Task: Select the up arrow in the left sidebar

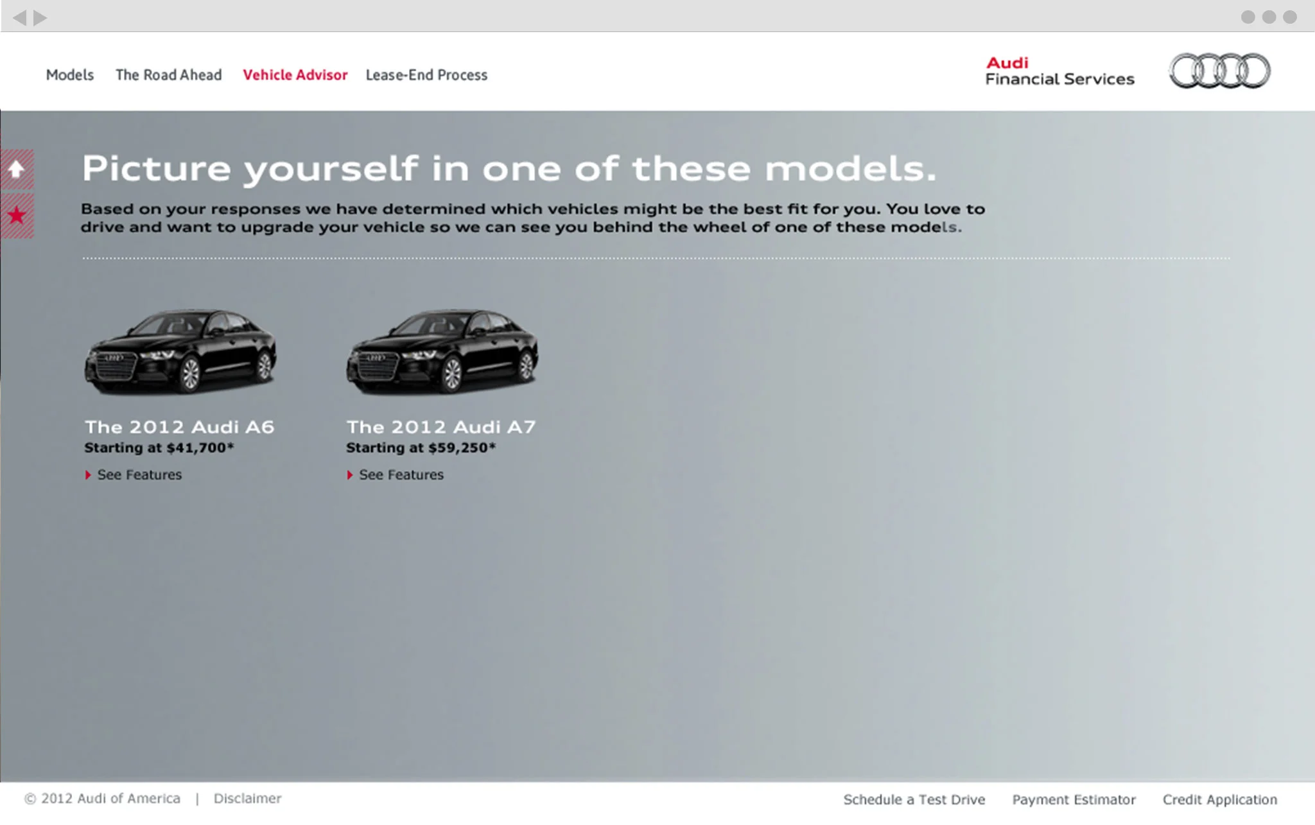Action: coord(17,169)
